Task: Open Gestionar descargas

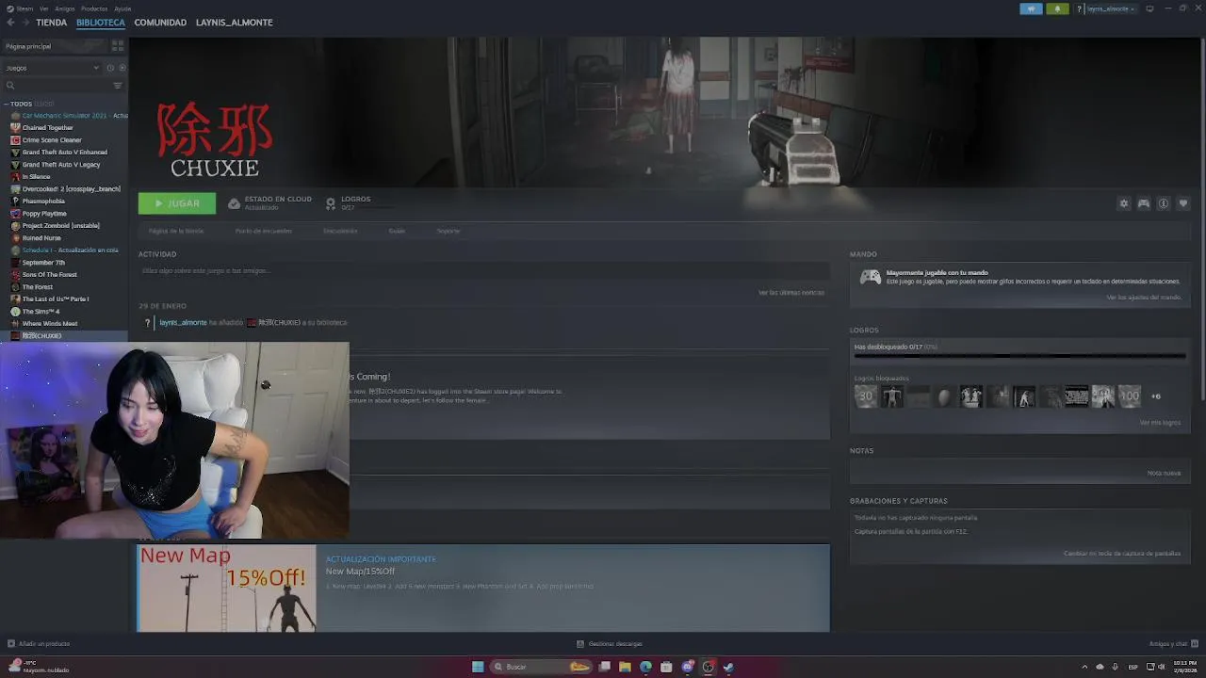Action: coord(610,644)
